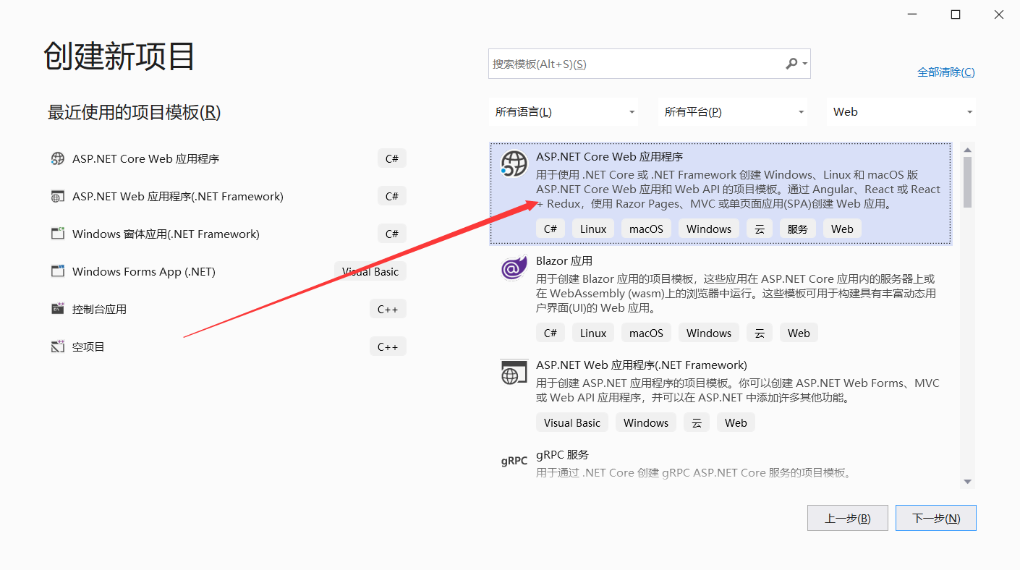
Task: Click recent Windows 窗体应用 icon
Action: coord(58,234)
